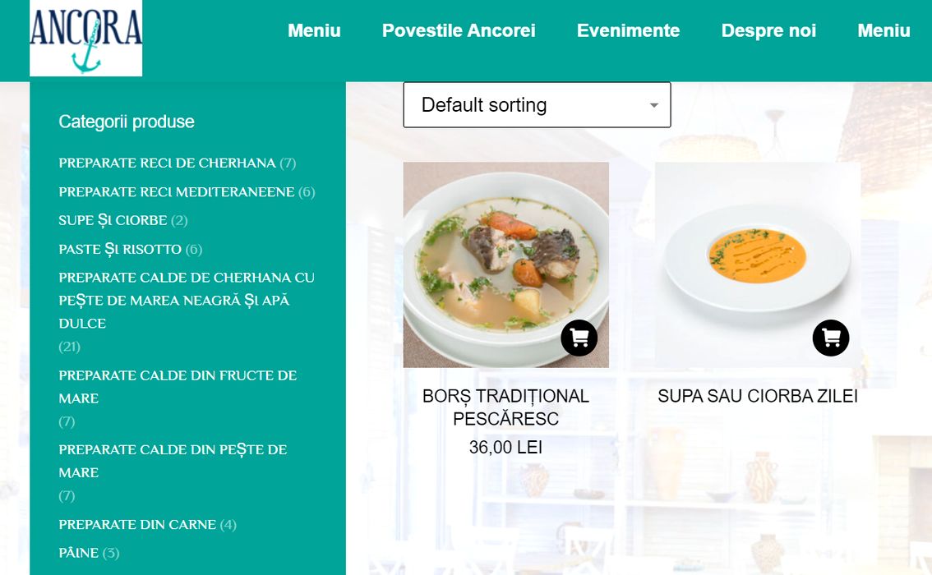Open the fish borș soup photo

(505, 265)
